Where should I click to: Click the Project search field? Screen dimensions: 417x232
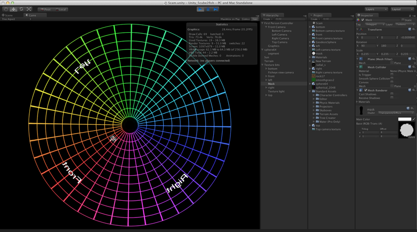(337, 19)
